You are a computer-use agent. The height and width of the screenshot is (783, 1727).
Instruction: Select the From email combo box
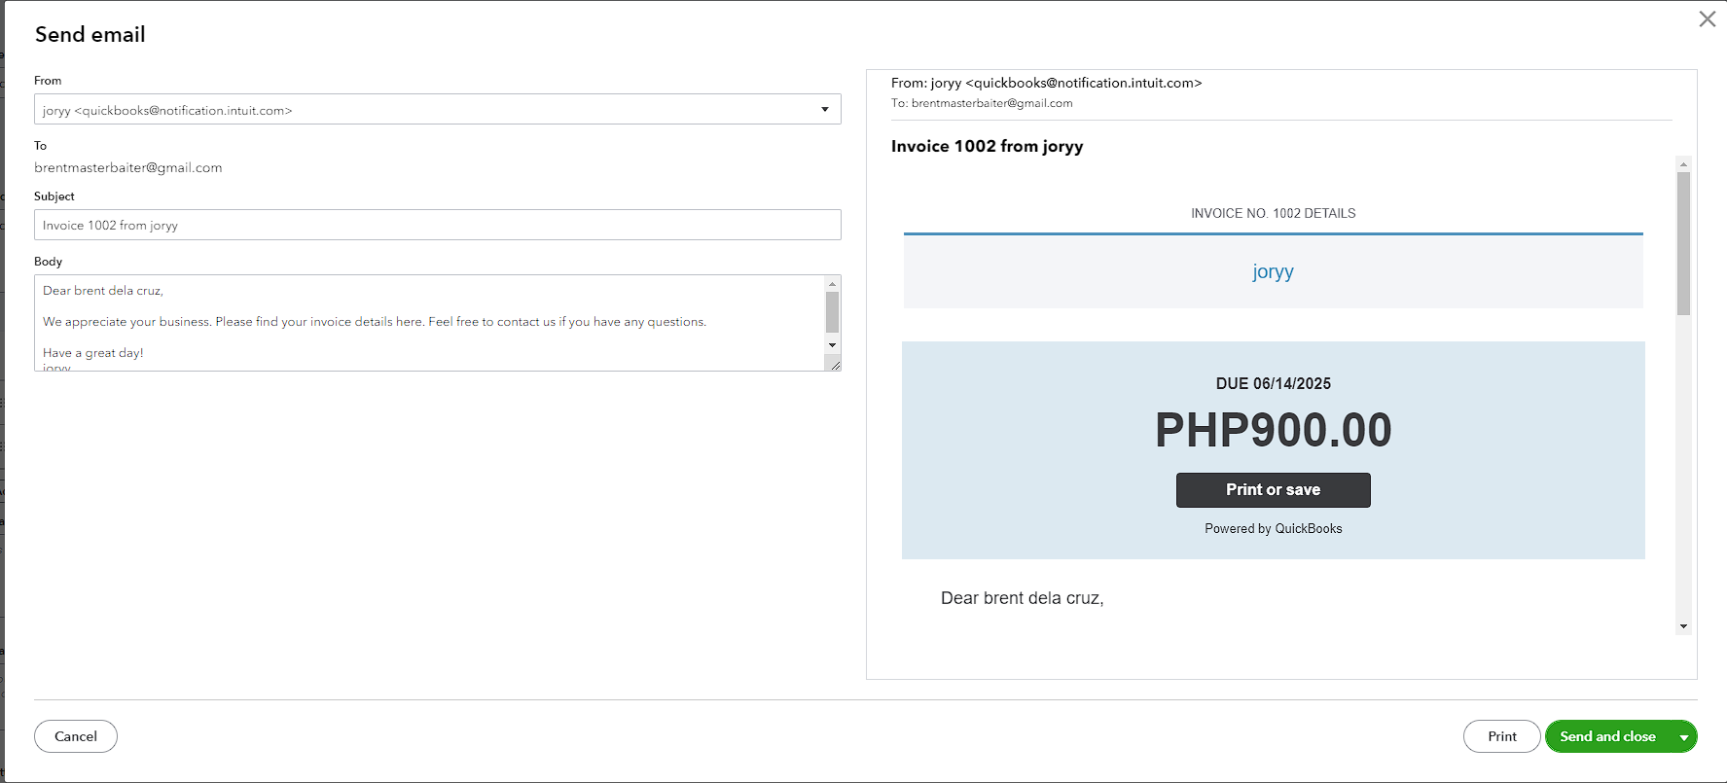click(438, 109)
